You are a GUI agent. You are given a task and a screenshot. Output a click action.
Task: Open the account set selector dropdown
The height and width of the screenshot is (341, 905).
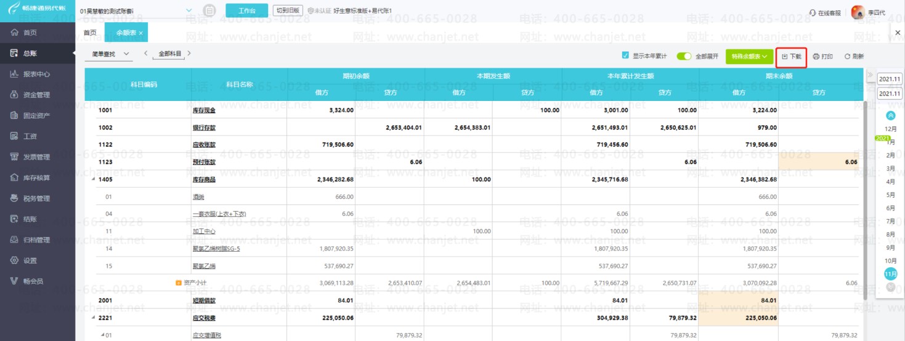[x=136, y=11]
